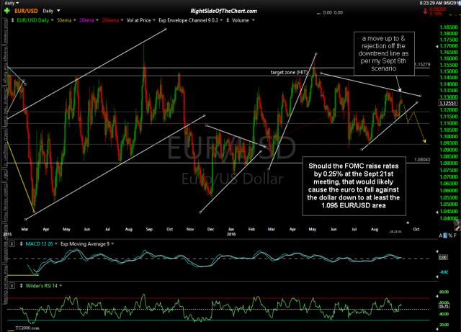Click the red -0.00202 change value
Image resolution: width=461 pixels, height=332 pixels.
pos(438,9)
